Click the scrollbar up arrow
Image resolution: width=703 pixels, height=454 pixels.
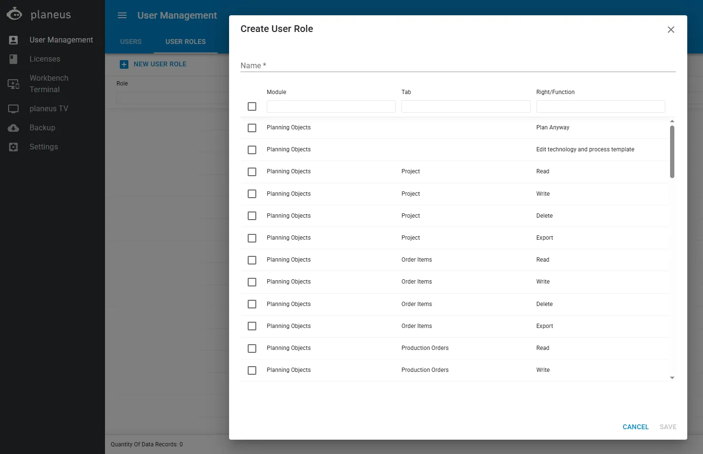coord(672,121)
